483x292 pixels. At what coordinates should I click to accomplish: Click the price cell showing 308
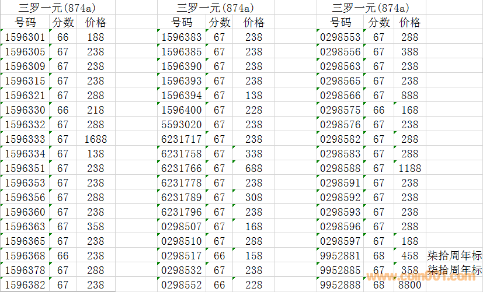click(253, 198)
